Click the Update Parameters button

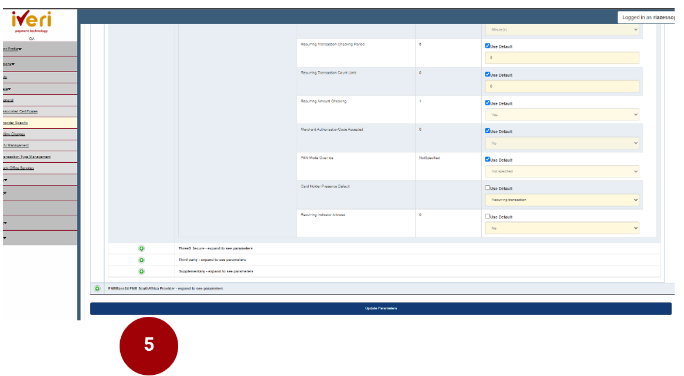pos(380,309)
